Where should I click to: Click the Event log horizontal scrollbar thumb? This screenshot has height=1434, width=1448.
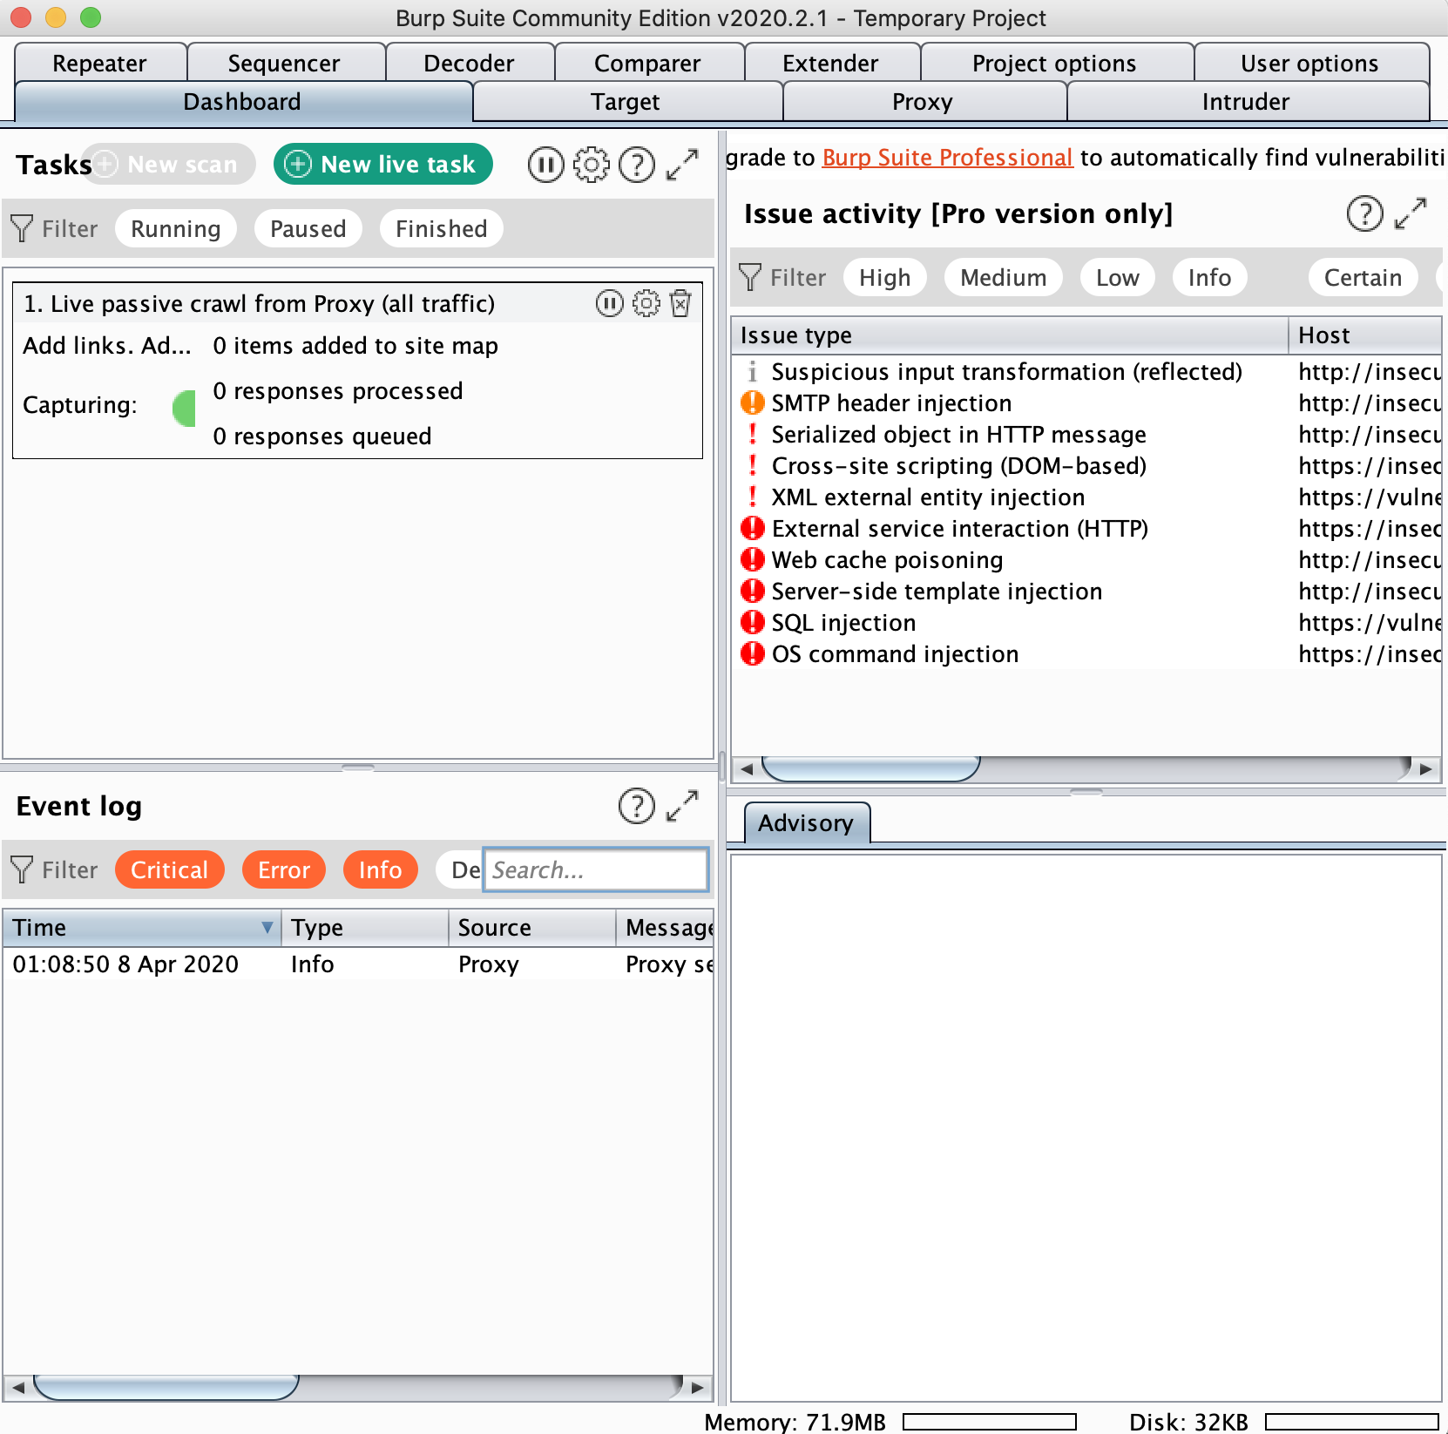(x=166, y=1387)
